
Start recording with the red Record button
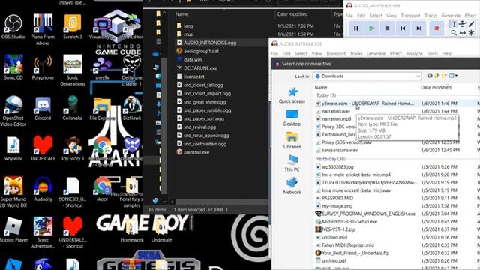coord(436,28)
